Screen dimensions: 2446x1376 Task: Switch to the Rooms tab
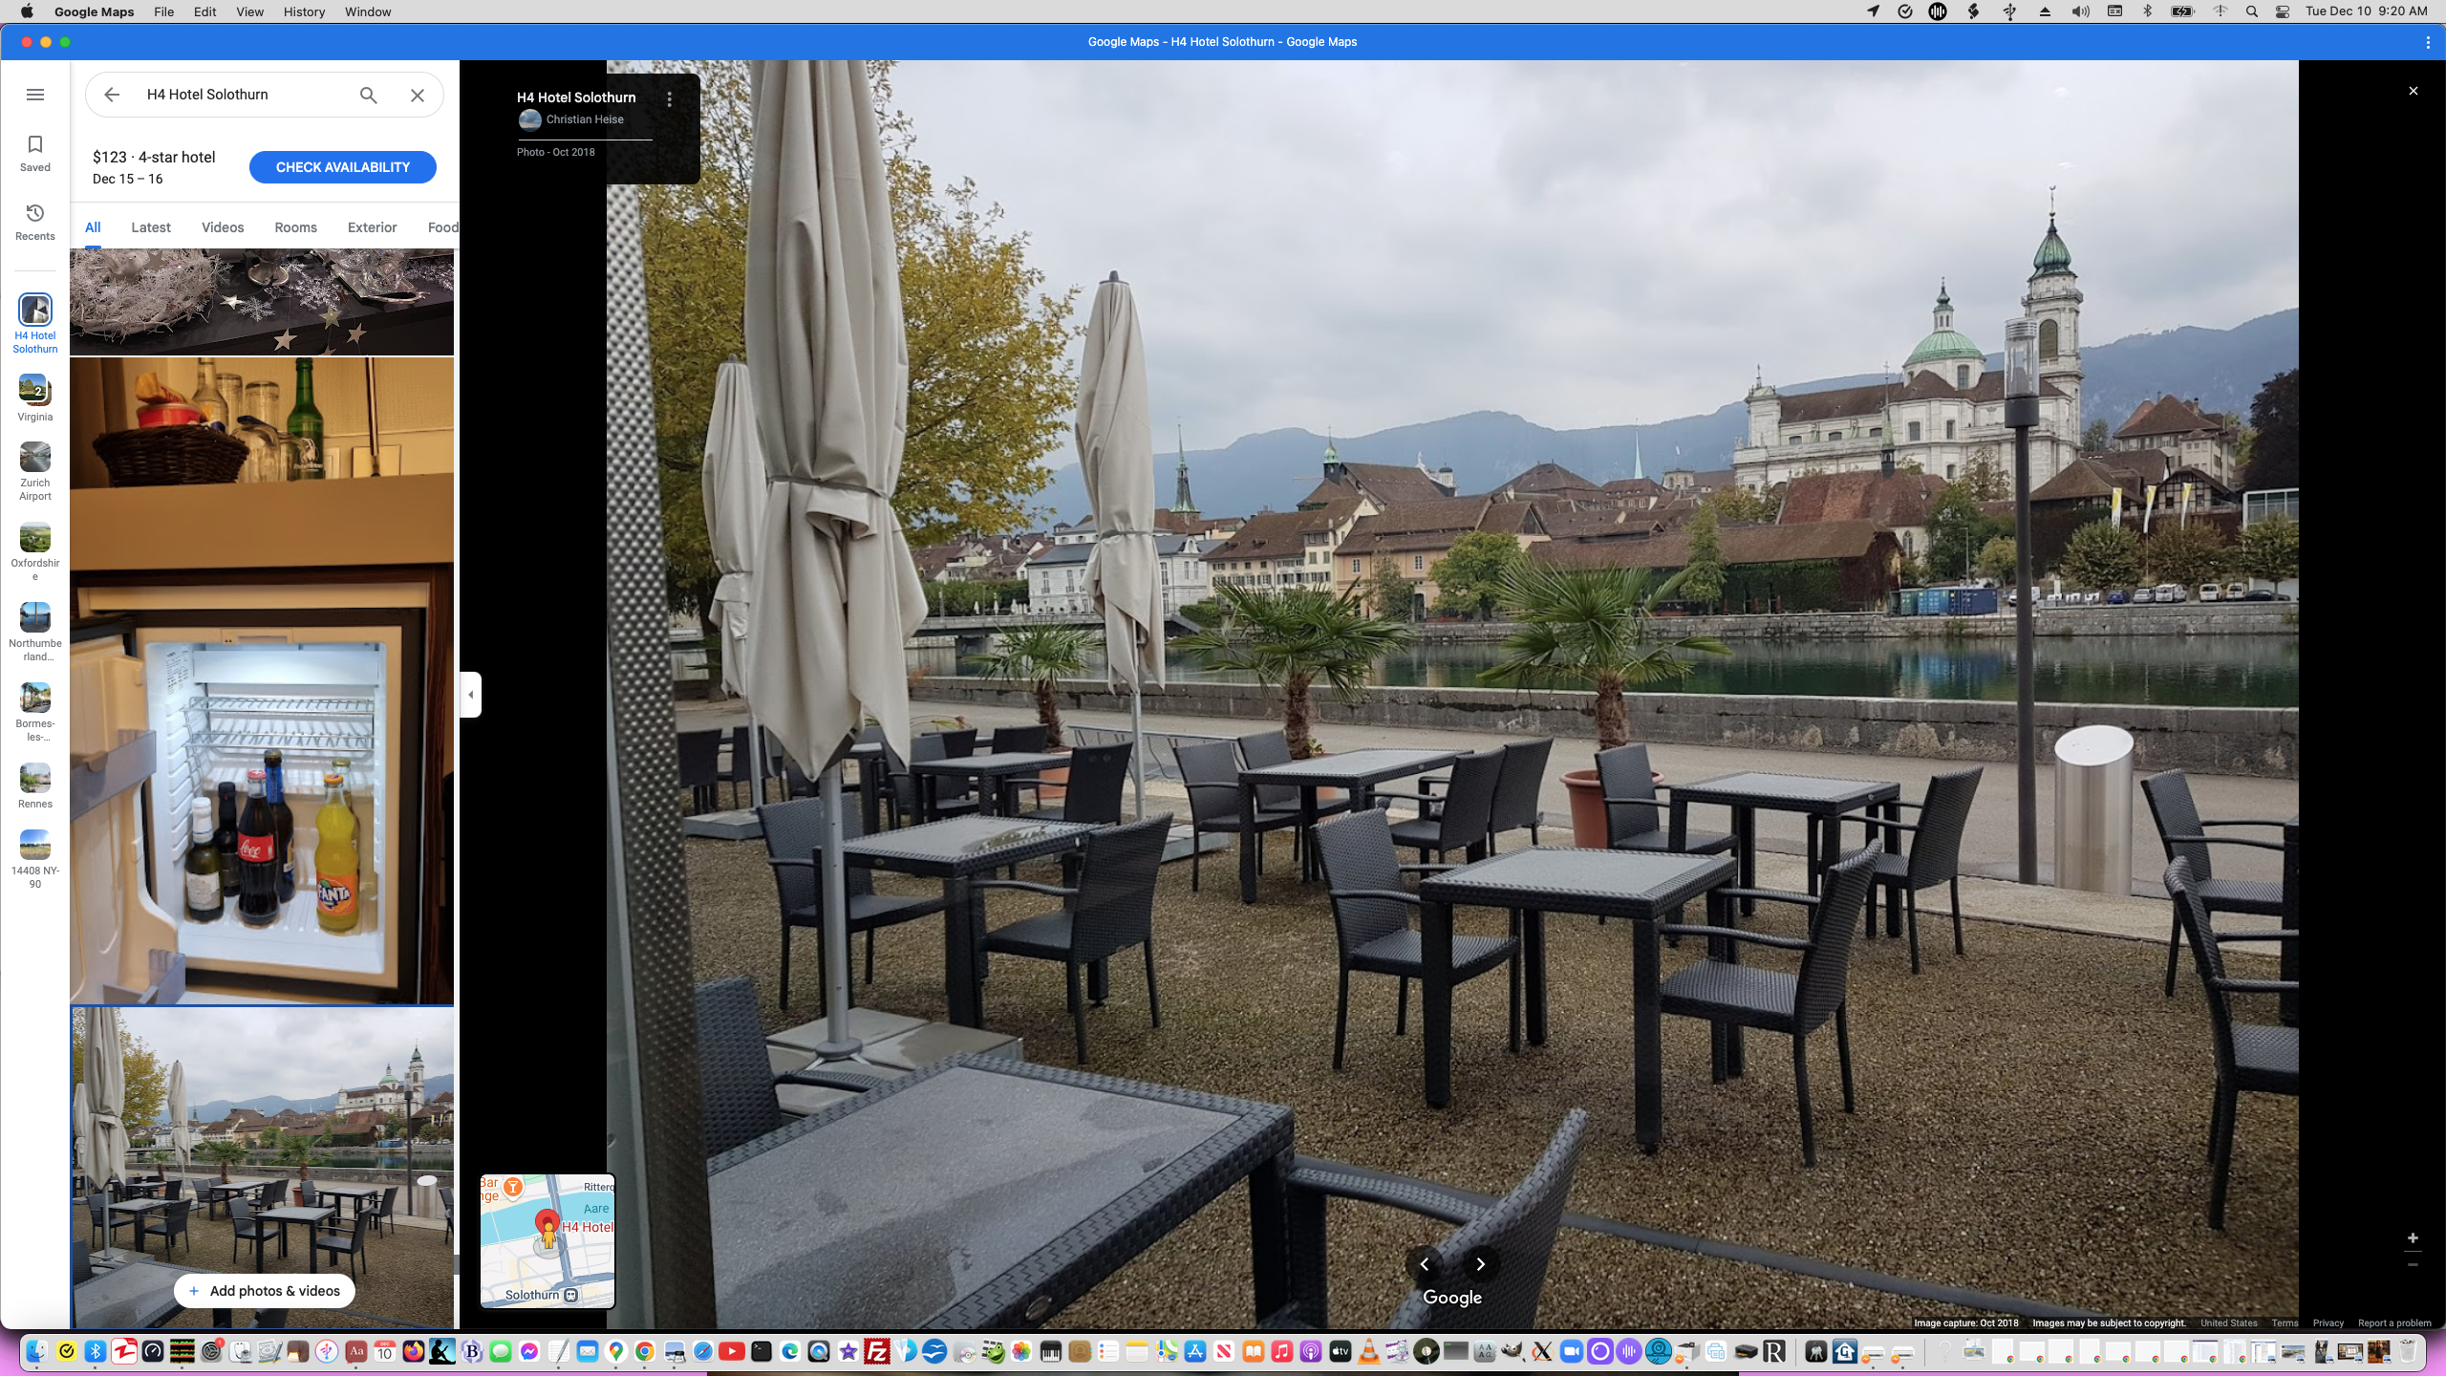[x=295, y=227]
